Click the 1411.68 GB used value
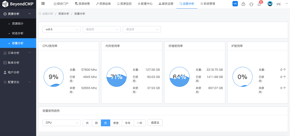 pyautogui.click(x=215, y=77)
